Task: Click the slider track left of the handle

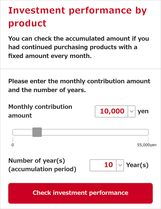Action: (23, 132)
